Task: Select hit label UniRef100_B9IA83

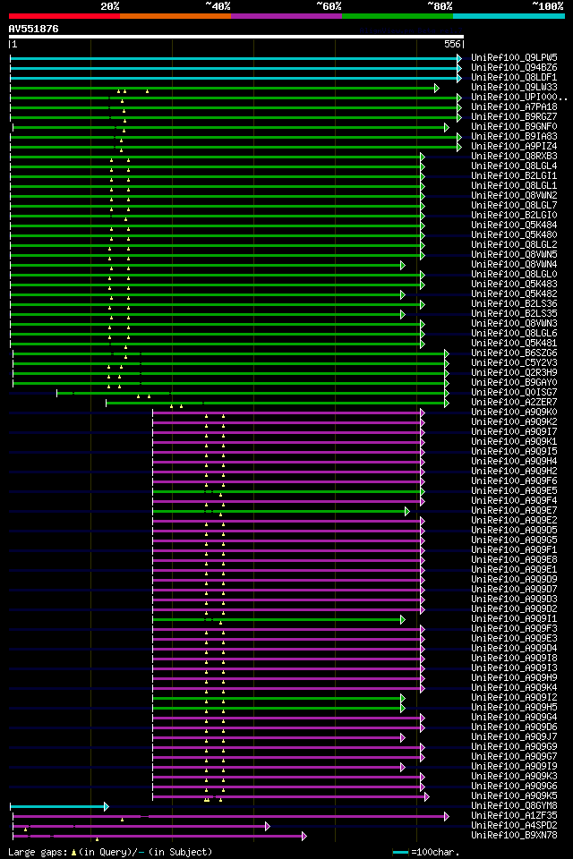Action: (x=514, y=136)
